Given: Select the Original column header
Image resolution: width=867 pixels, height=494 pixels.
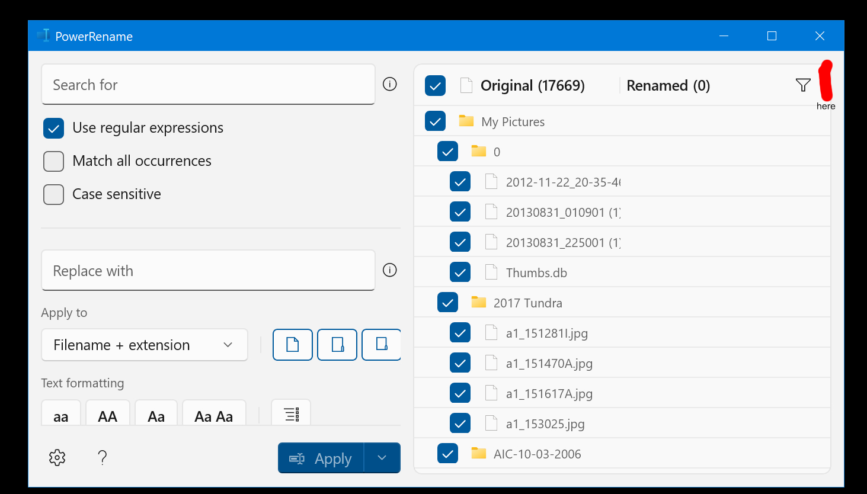Looking at the screenshot, I should [532, 85].
